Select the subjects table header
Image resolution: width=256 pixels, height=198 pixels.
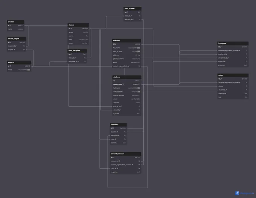(19, 62)
